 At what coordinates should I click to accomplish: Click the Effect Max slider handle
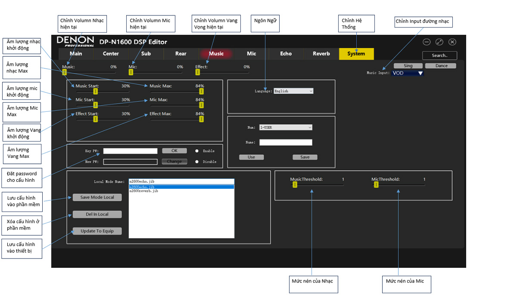pos(201,119)
